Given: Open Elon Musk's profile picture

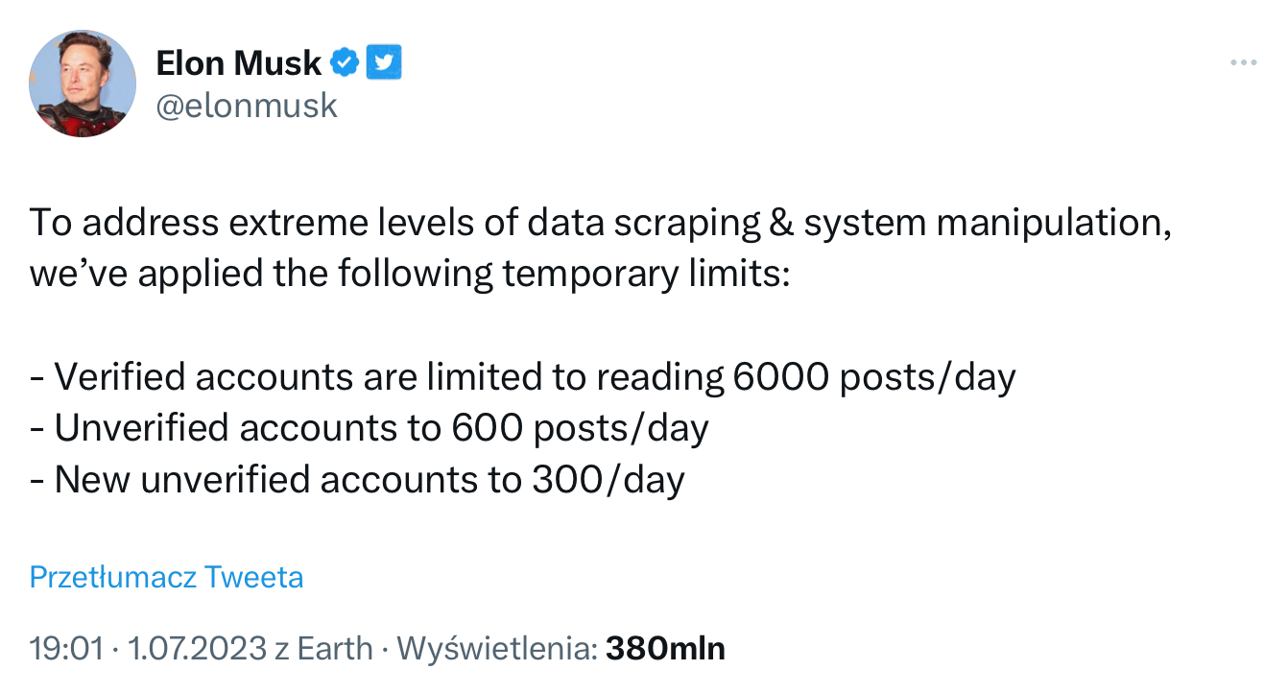Looking at the screenshot, I should [x=83, y=84].
